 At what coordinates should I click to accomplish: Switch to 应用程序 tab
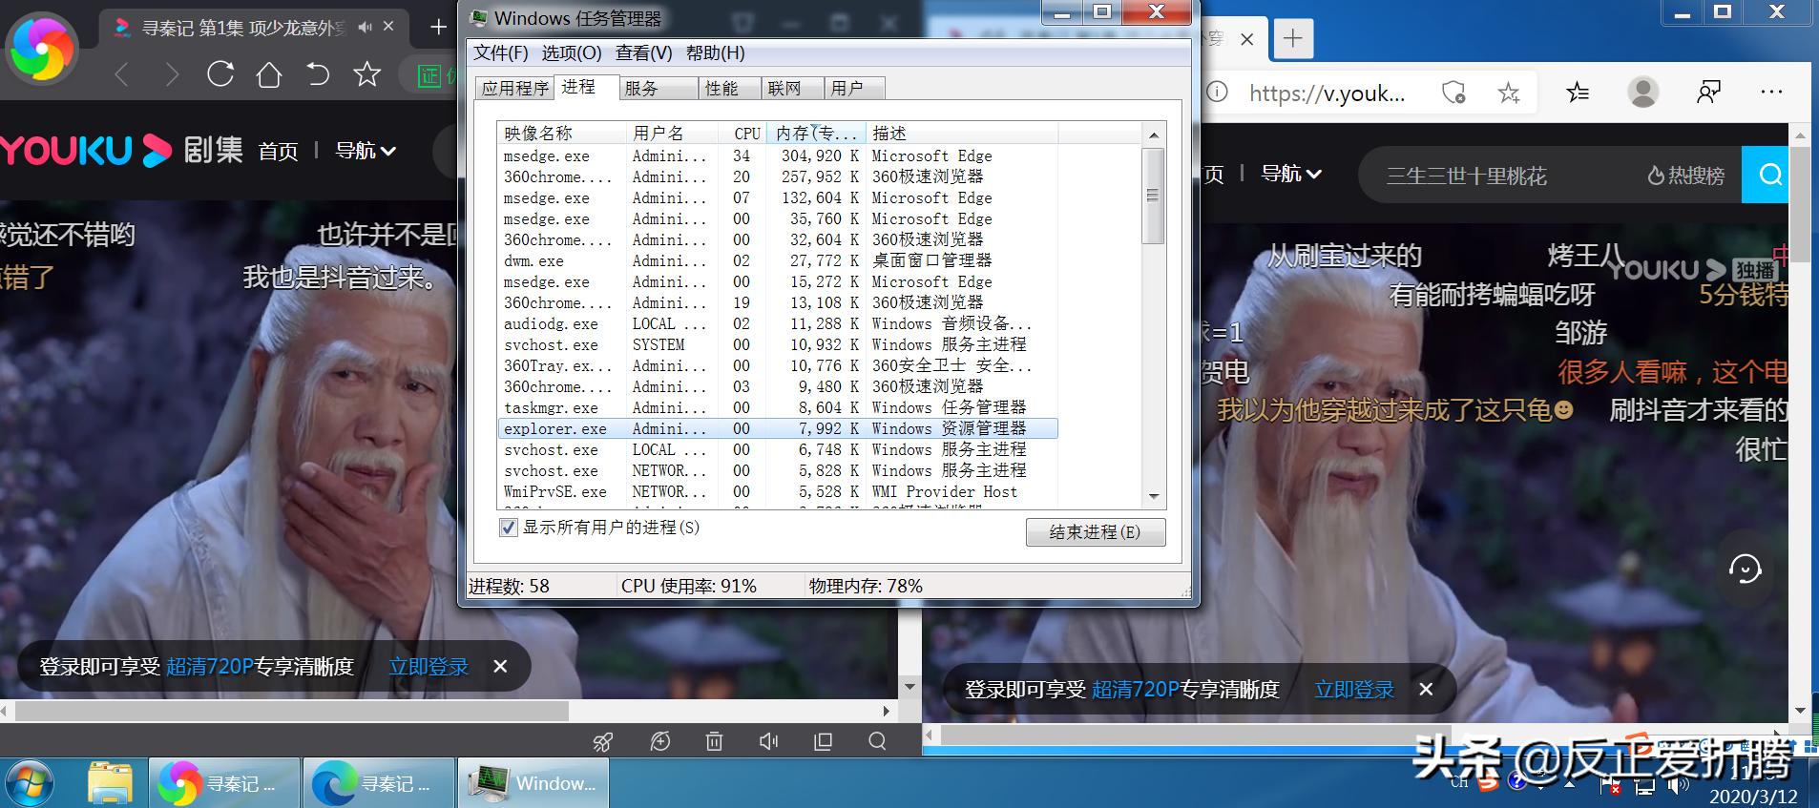(x=515, y=89)
